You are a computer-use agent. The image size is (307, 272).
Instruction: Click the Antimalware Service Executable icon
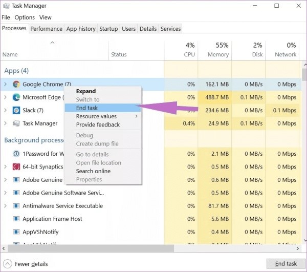(x=16, y=206)
